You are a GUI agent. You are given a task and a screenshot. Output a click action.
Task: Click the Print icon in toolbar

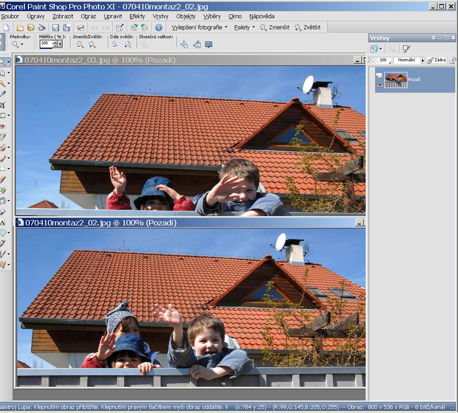tap(80, 28)
